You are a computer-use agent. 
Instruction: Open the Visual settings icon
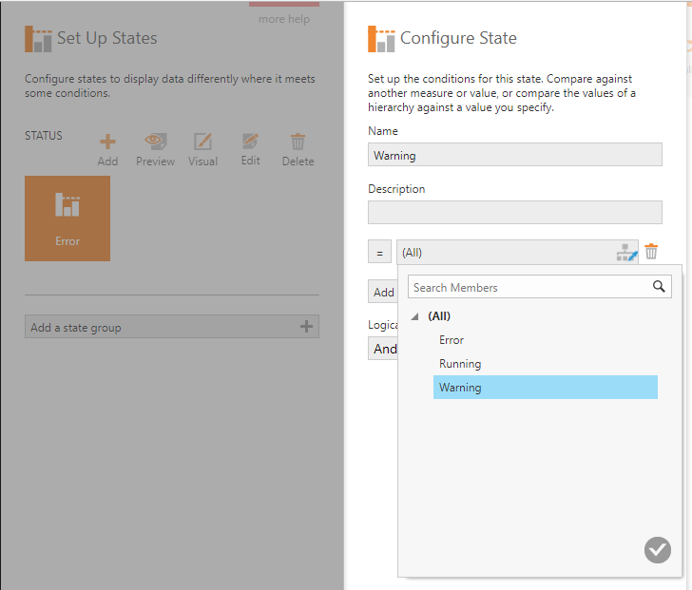tap(202, 143)
